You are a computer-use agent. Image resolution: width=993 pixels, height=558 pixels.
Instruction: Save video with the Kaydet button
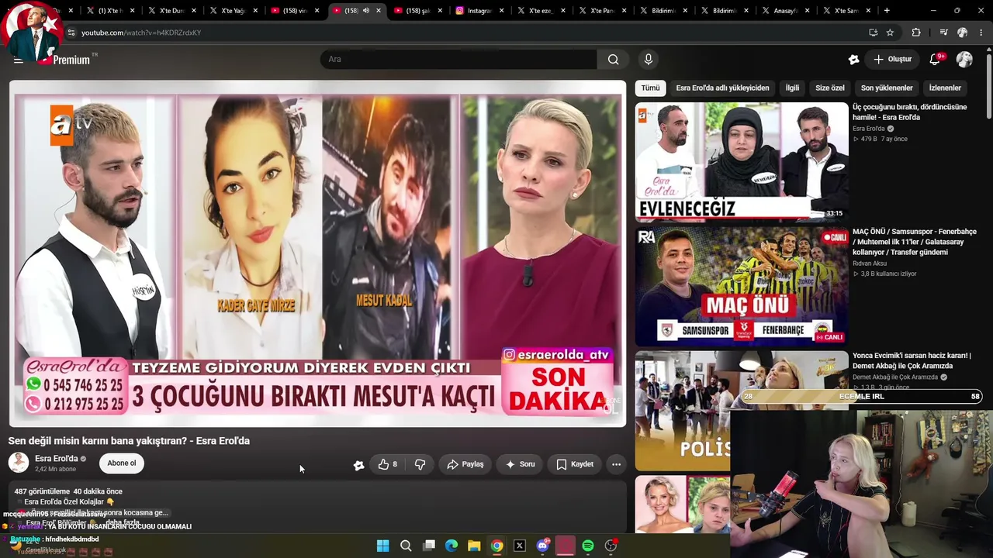(575, 464)
